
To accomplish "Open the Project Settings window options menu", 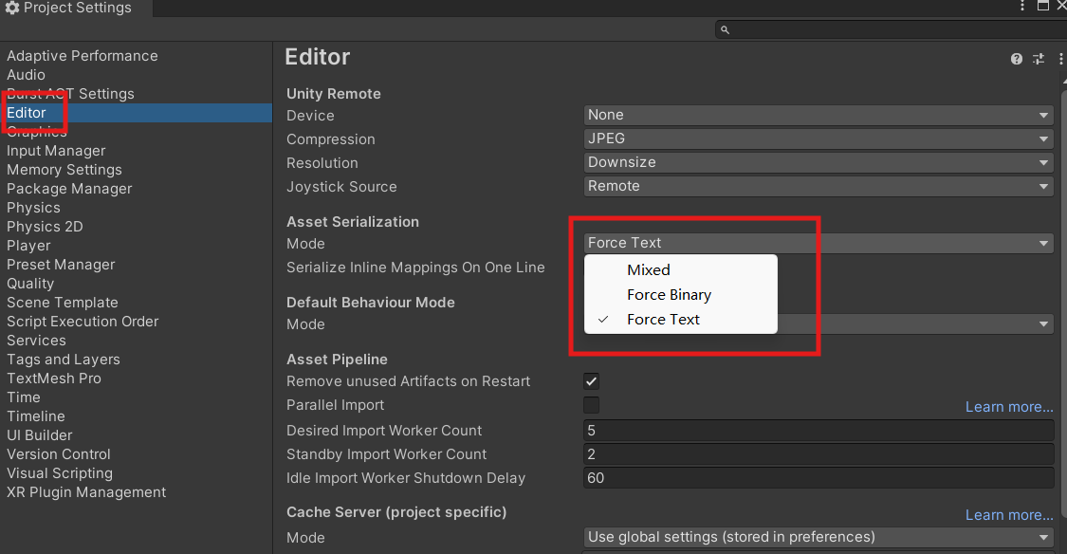I will 1022,6.
